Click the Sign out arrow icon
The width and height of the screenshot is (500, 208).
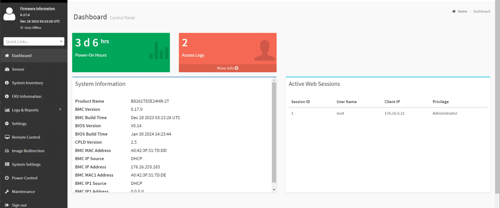[7, 205]
